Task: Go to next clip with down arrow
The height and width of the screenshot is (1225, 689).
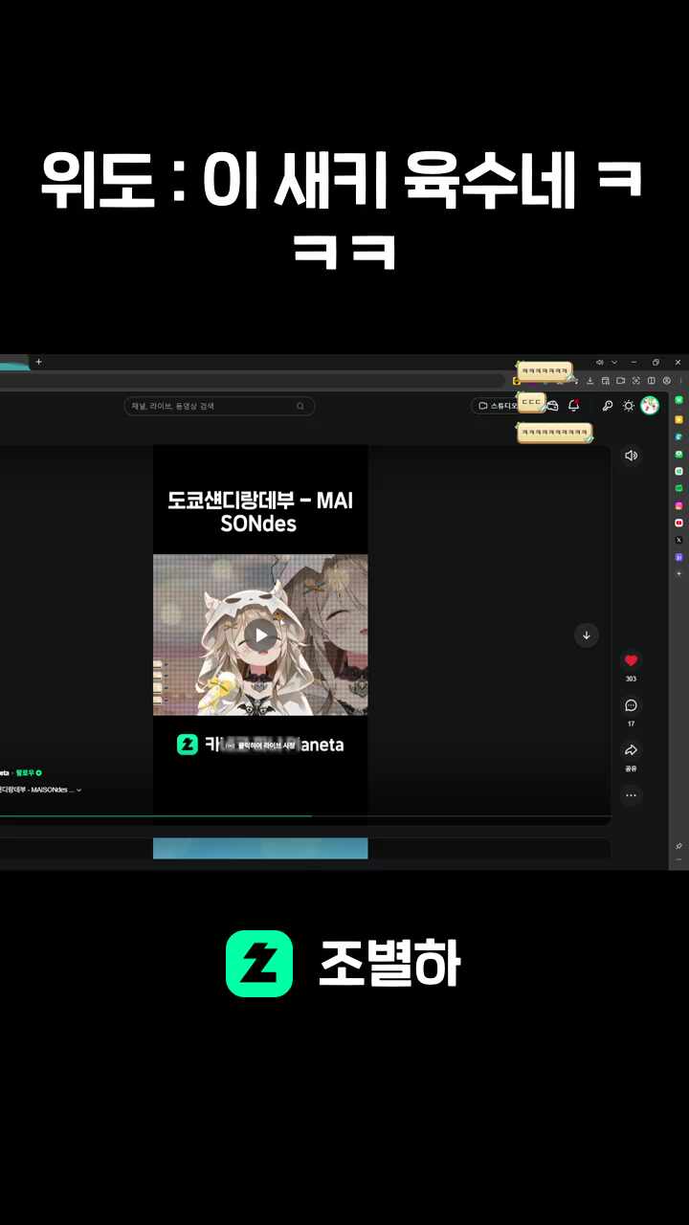Action: pos(586,635)
